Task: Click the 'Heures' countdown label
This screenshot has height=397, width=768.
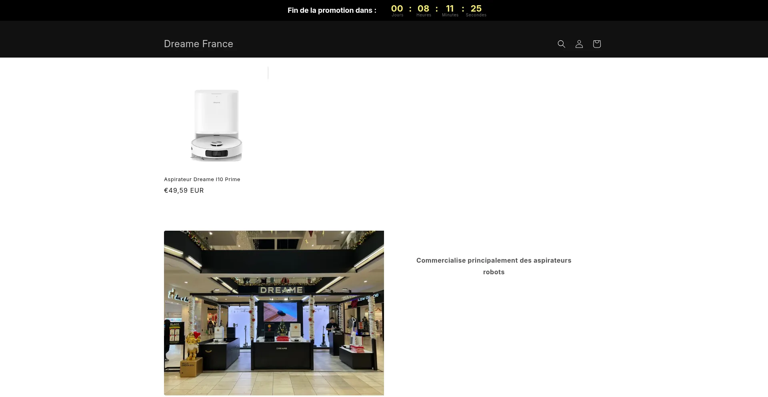Action: [x=424, y=15]
